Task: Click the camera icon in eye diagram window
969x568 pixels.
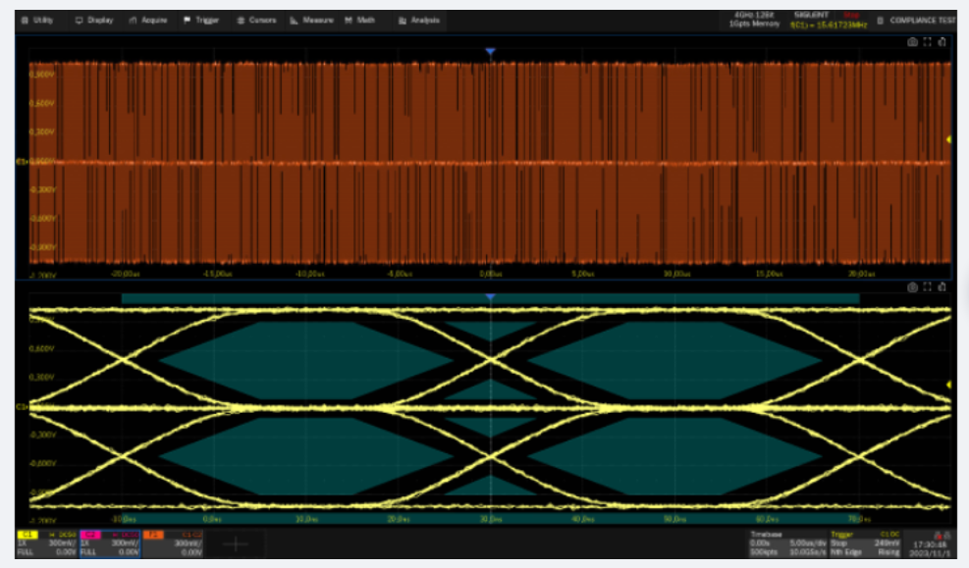Action: [x=912, y=287]
